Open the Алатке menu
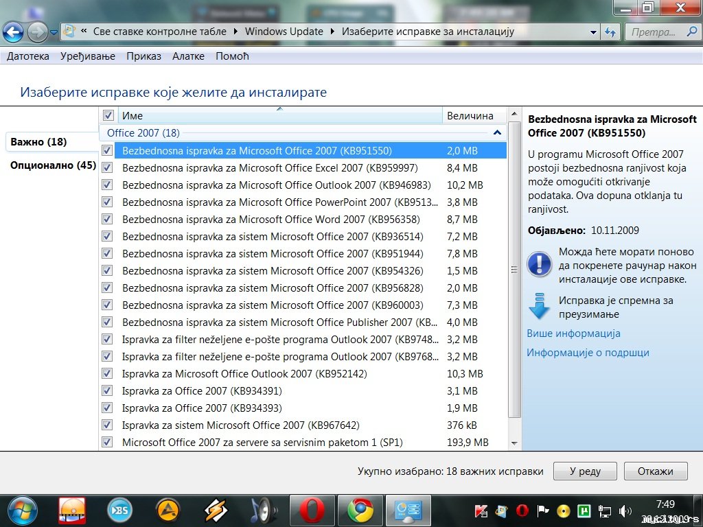The height and width of the screenshot is (527, 703). pos(188,56)
